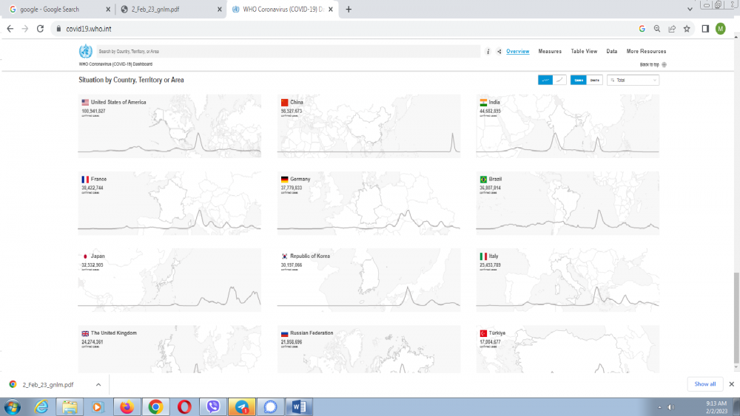The height and width of the screenshot is (416, 740).
Task: Switch the chart view to Deaths
Action: (595, 80)
